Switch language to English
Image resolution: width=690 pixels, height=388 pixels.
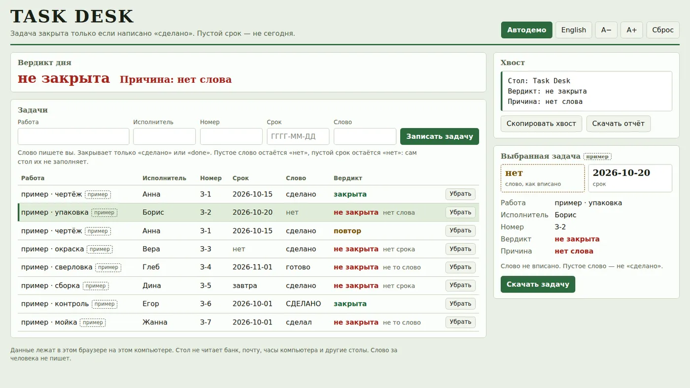click(574, 30)
